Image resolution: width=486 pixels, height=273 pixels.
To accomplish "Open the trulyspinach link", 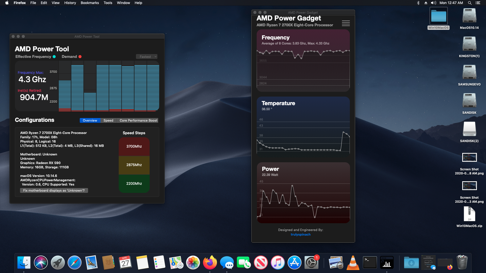I will (300, 234).
